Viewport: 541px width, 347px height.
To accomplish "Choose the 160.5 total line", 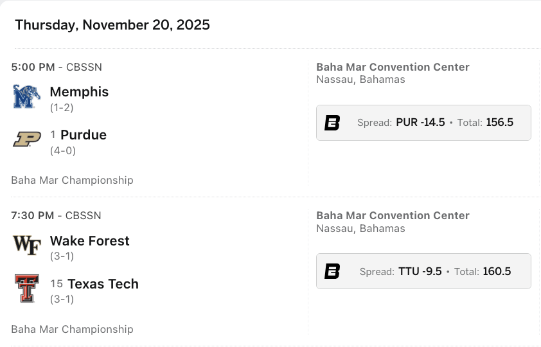I will click(497, 271).
